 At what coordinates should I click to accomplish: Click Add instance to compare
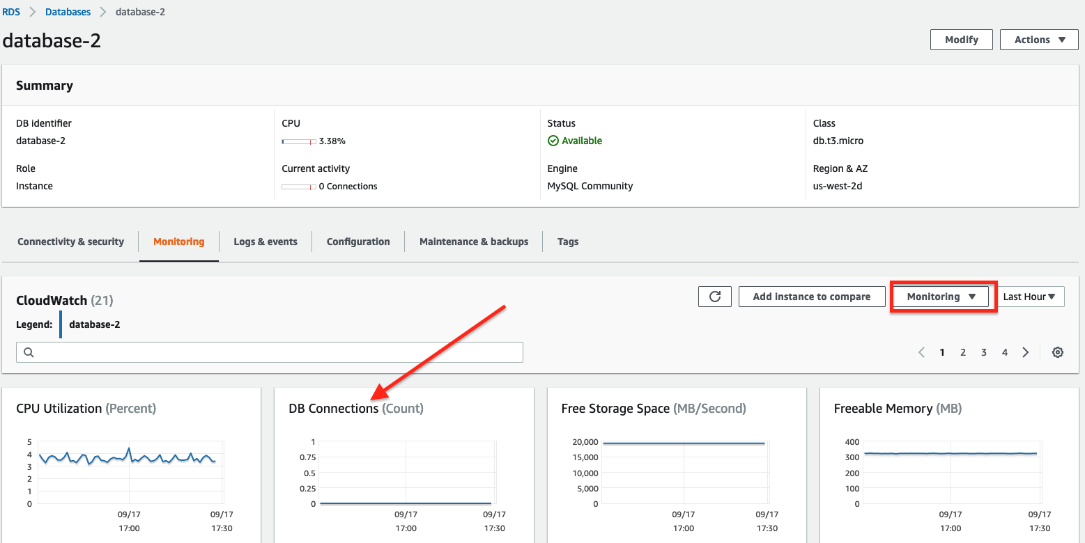(x=811, y=296)
